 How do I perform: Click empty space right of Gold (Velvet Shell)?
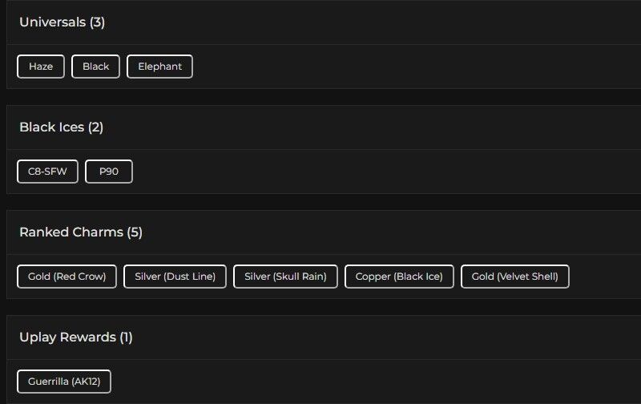(x=605, y=277)
